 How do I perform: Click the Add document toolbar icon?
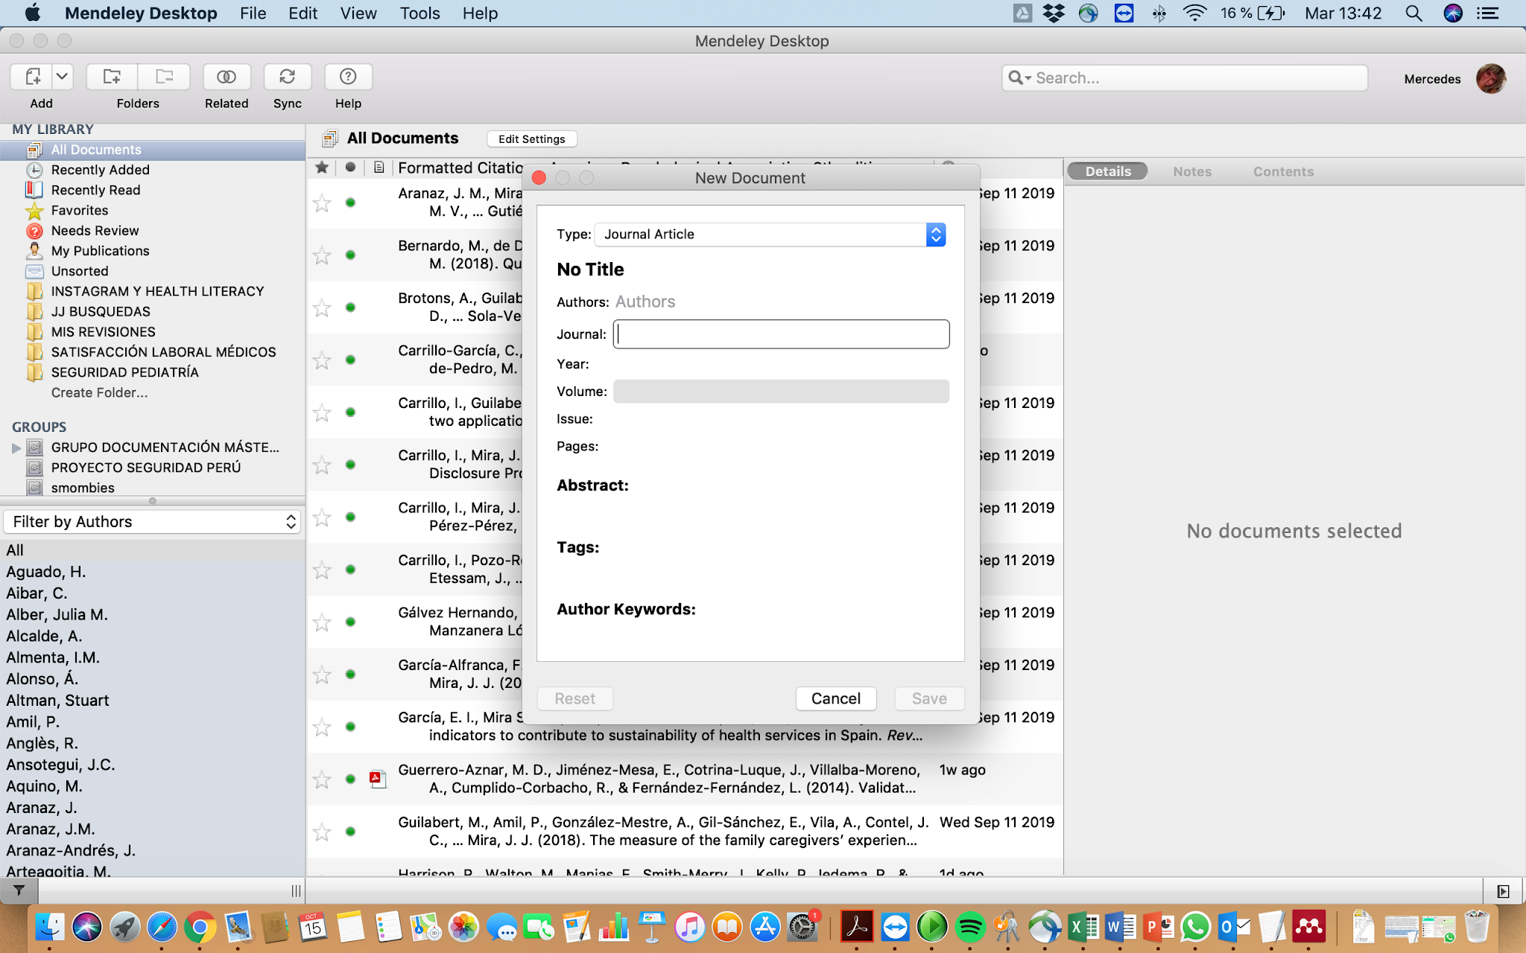point(33,77)
